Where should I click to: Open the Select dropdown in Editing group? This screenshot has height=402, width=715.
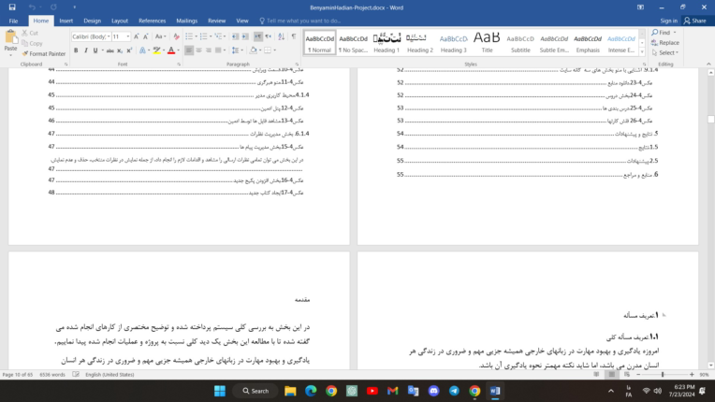pos(665,52)
